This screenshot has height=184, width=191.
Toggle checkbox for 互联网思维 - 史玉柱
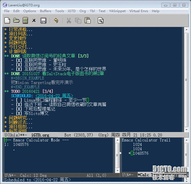coord(19,65)
